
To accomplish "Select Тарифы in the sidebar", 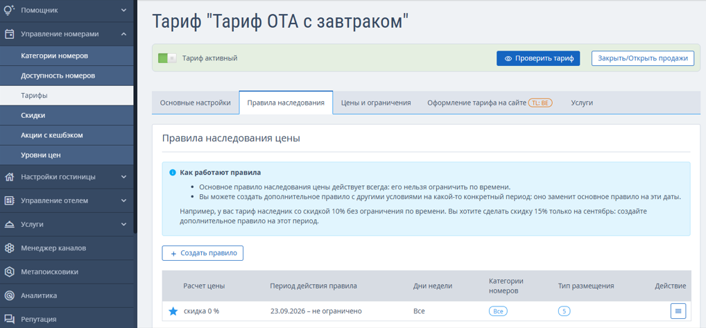I will [x=67, y=96].
